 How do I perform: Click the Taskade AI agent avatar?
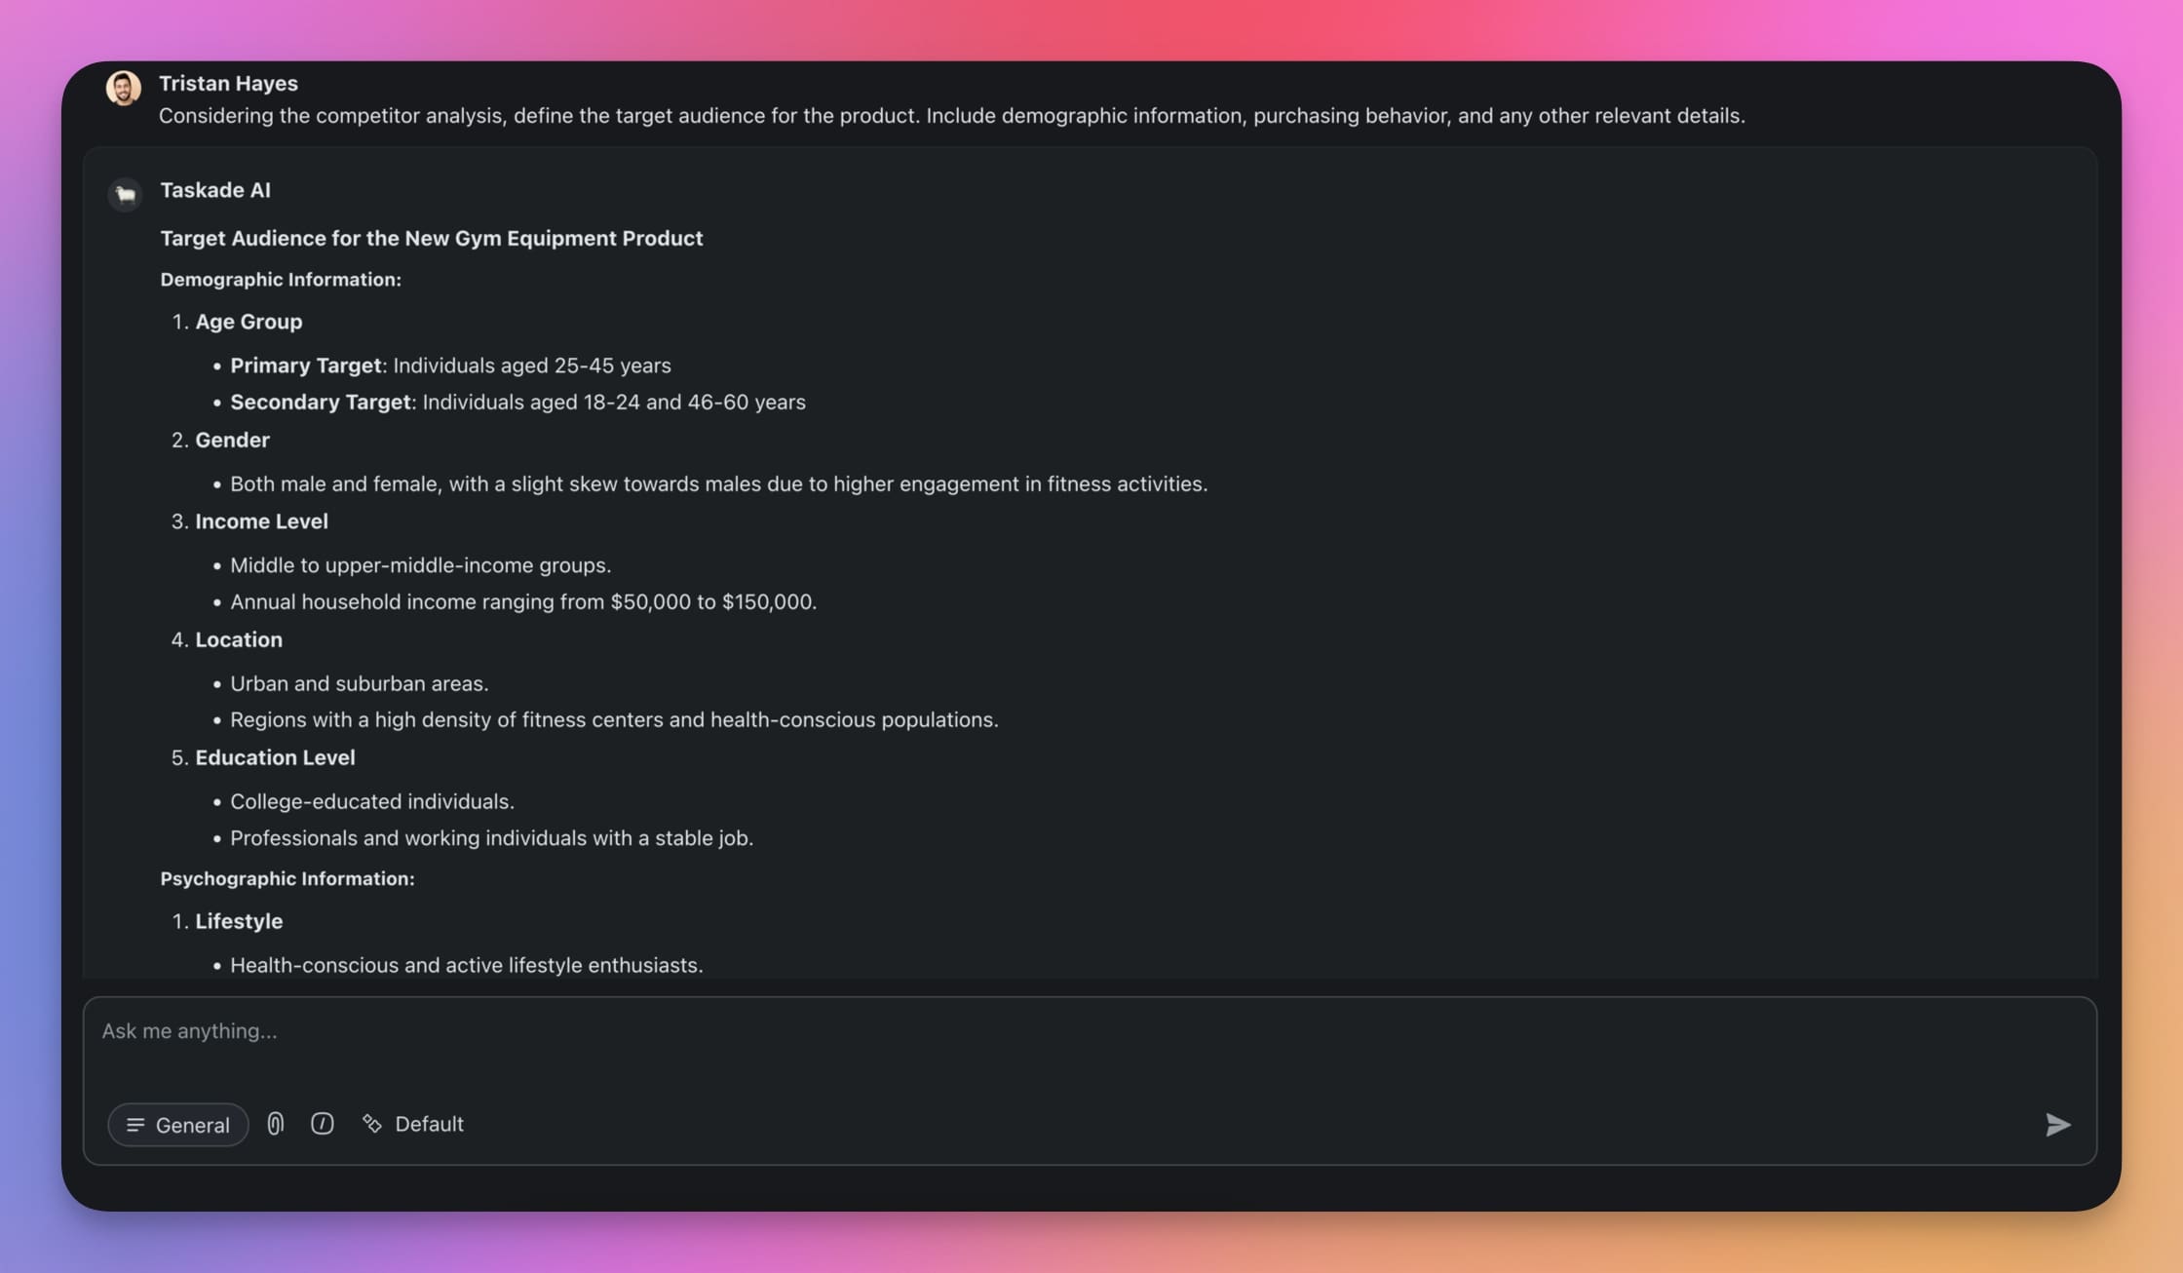click(x=125, y=194)
